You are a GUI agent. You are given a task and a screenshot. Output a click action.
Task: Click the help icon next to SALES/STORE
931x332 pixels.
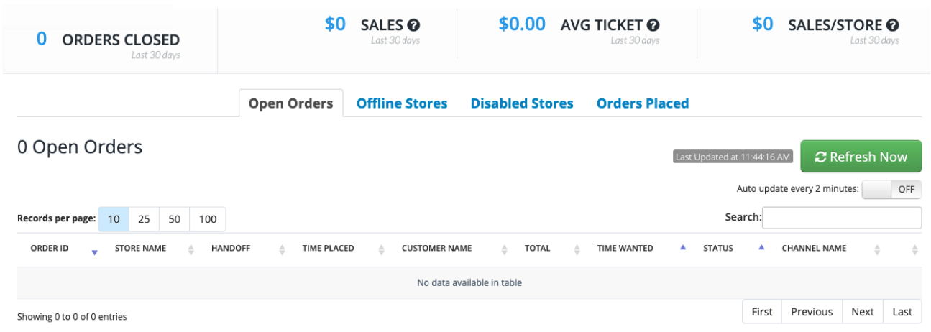coord(892,25)
